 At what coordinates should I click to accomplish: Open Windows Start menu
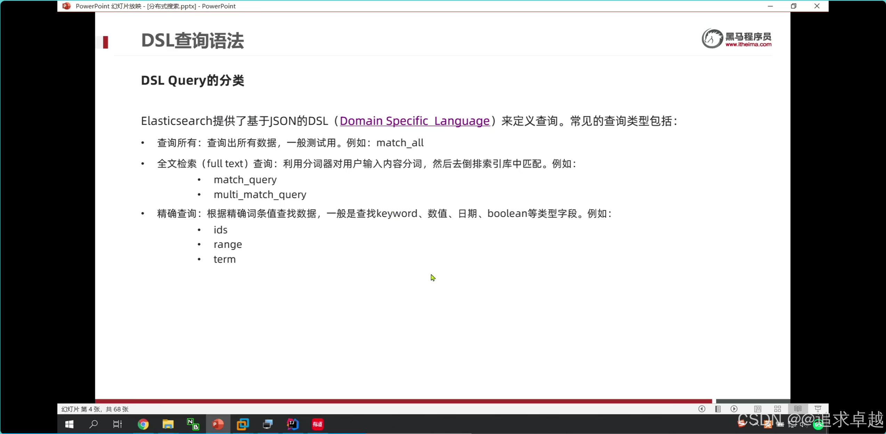coord(69,424)
